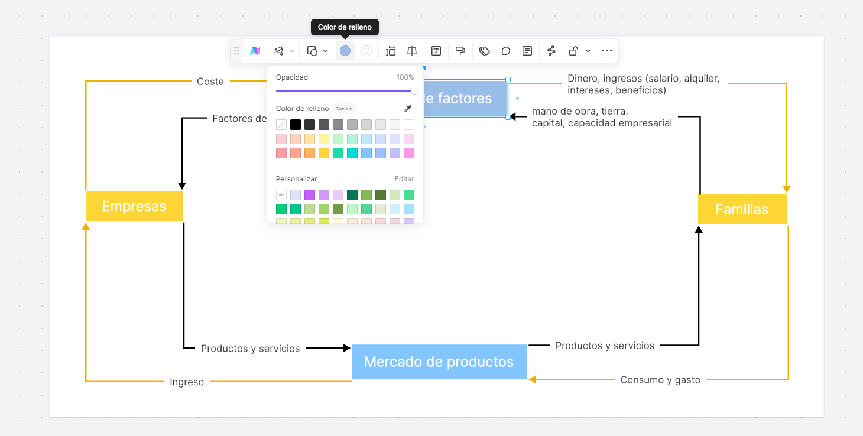Toggle the lock on the selected shape
Screen dimensions: 863x436
(573, 51)
